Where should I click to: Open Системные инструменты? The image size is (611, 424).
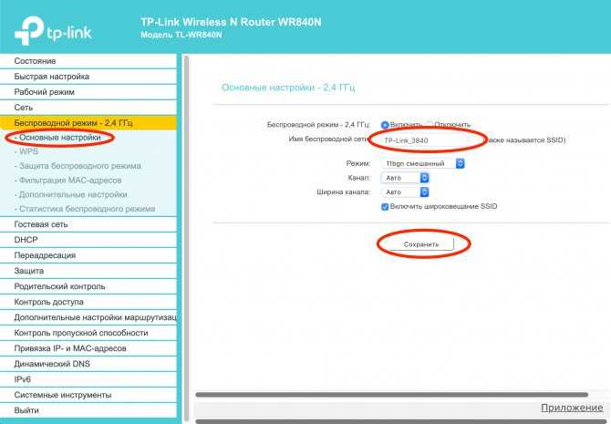[88, 395]
